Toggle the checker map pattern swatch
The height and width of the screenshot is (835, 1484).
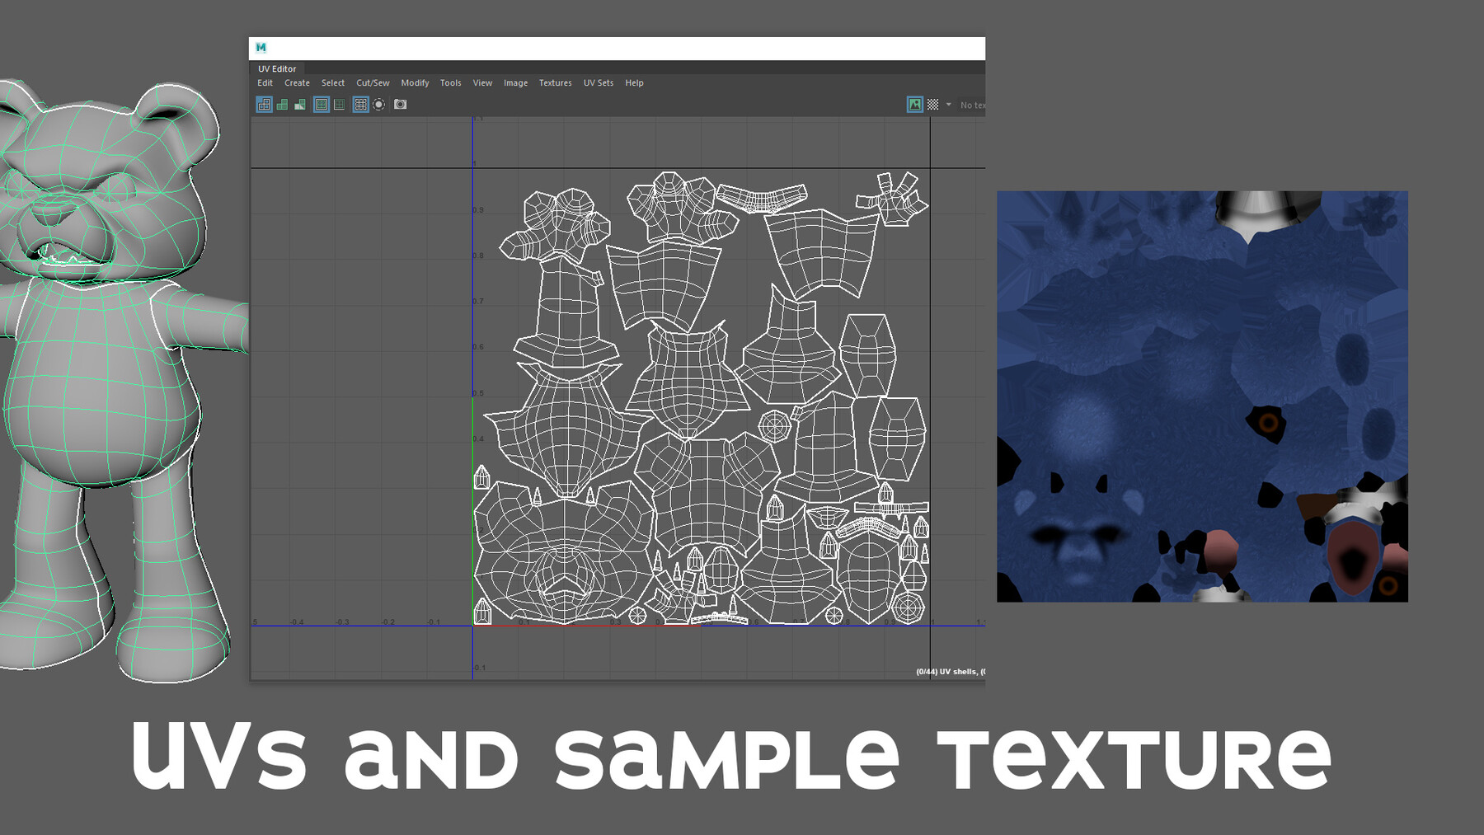[932, 104]
